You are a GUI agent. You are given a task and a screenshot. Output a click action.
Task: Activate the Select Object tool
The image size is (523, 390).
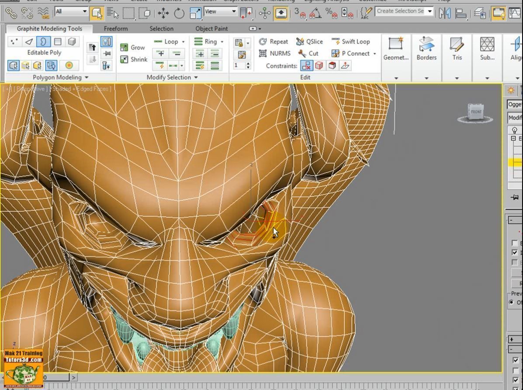(97, 14)
